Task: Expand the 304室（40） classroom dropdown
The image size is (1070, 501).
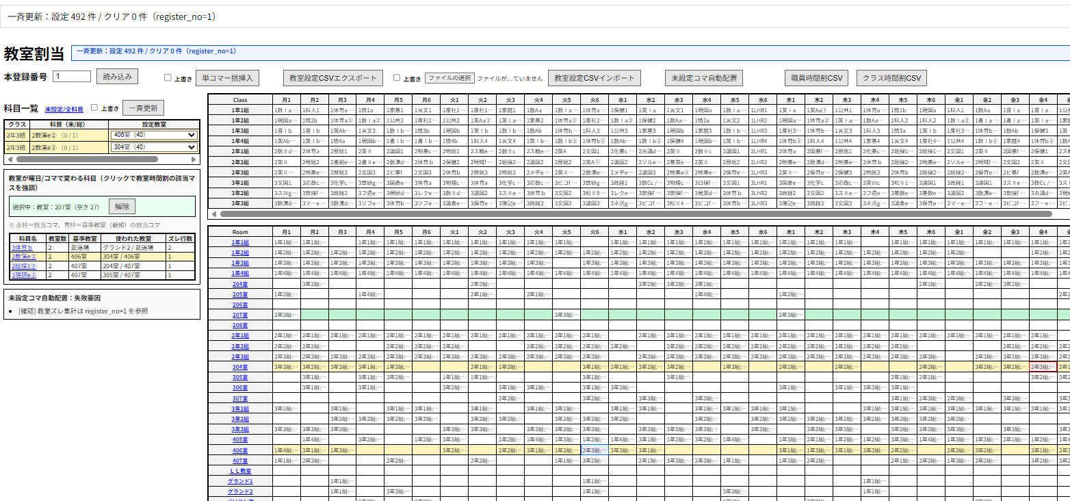Action: tap(153, 146)
